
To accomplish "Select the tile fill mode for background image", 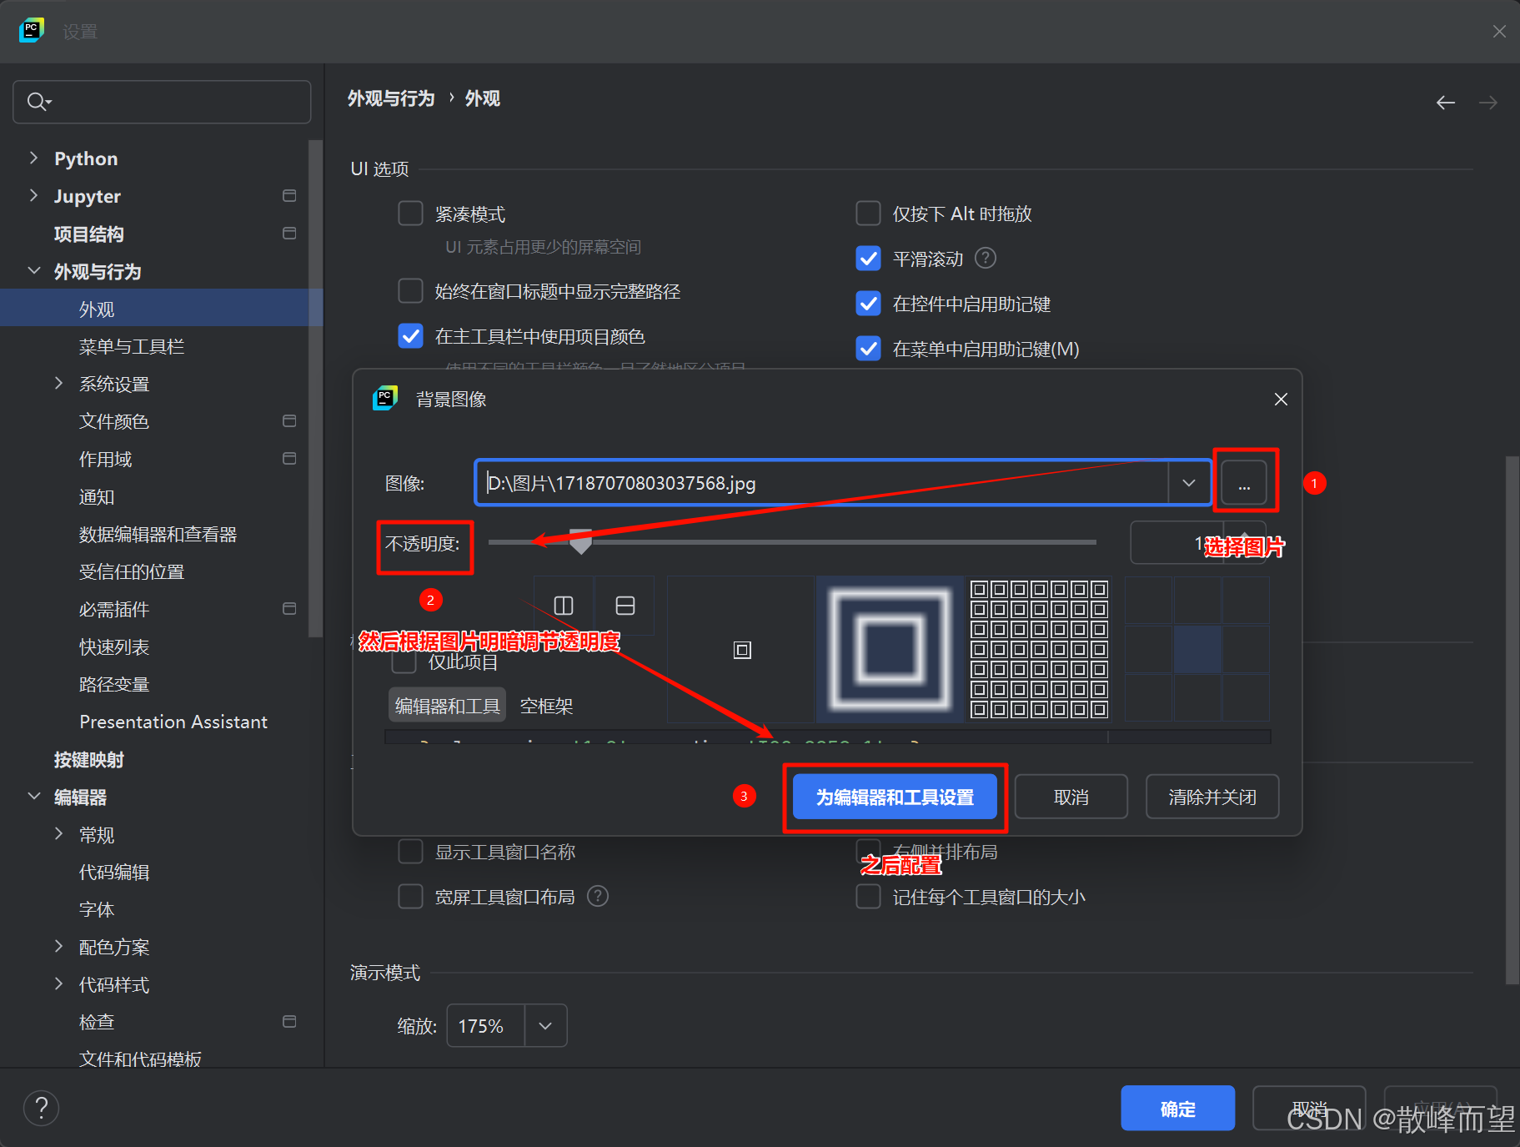I will (x=1036, y=650).
